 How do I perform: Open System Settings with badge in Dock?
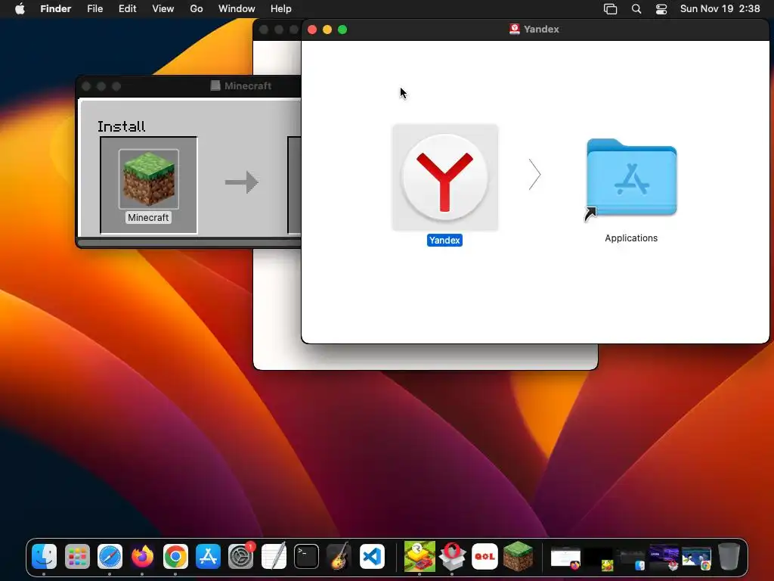click(241, 557)
